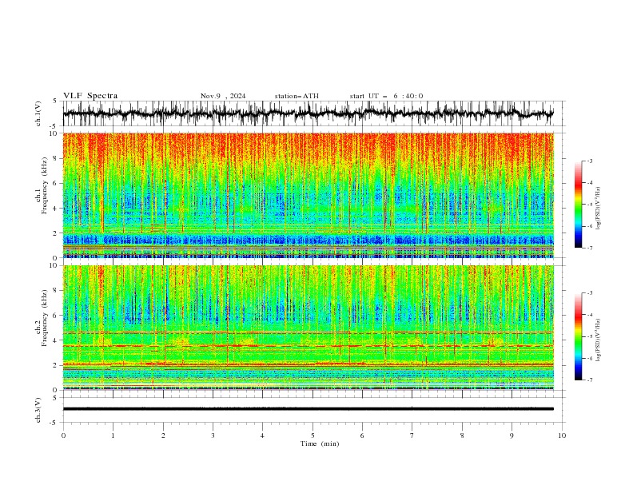Click time axis tick label "8"

coord(462,435)
